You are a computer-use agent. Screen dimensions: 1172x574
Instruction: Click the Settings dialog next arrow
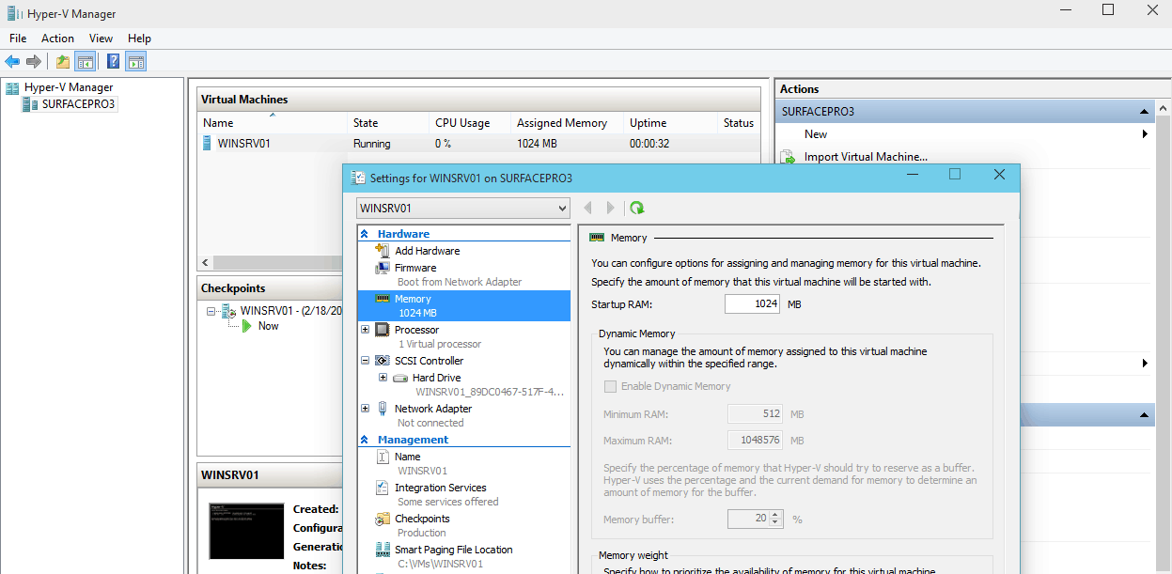tap(611, 208)
